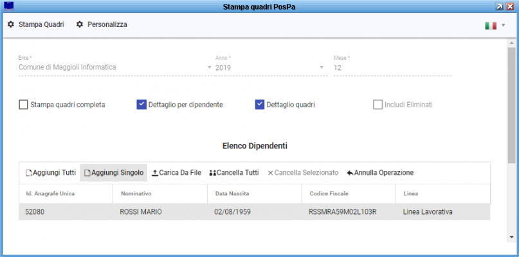
Task: Click the scrollbar down arrow
Action: 511,237
